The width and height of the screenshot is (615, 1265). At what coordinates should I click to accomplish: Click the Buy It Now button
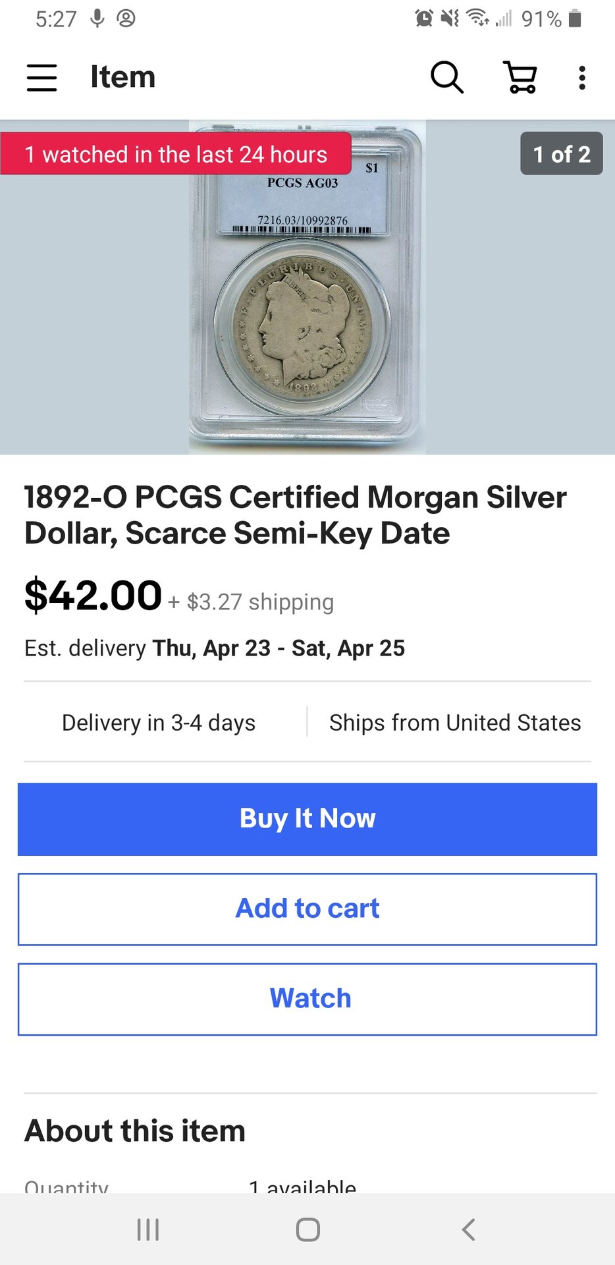307,819
